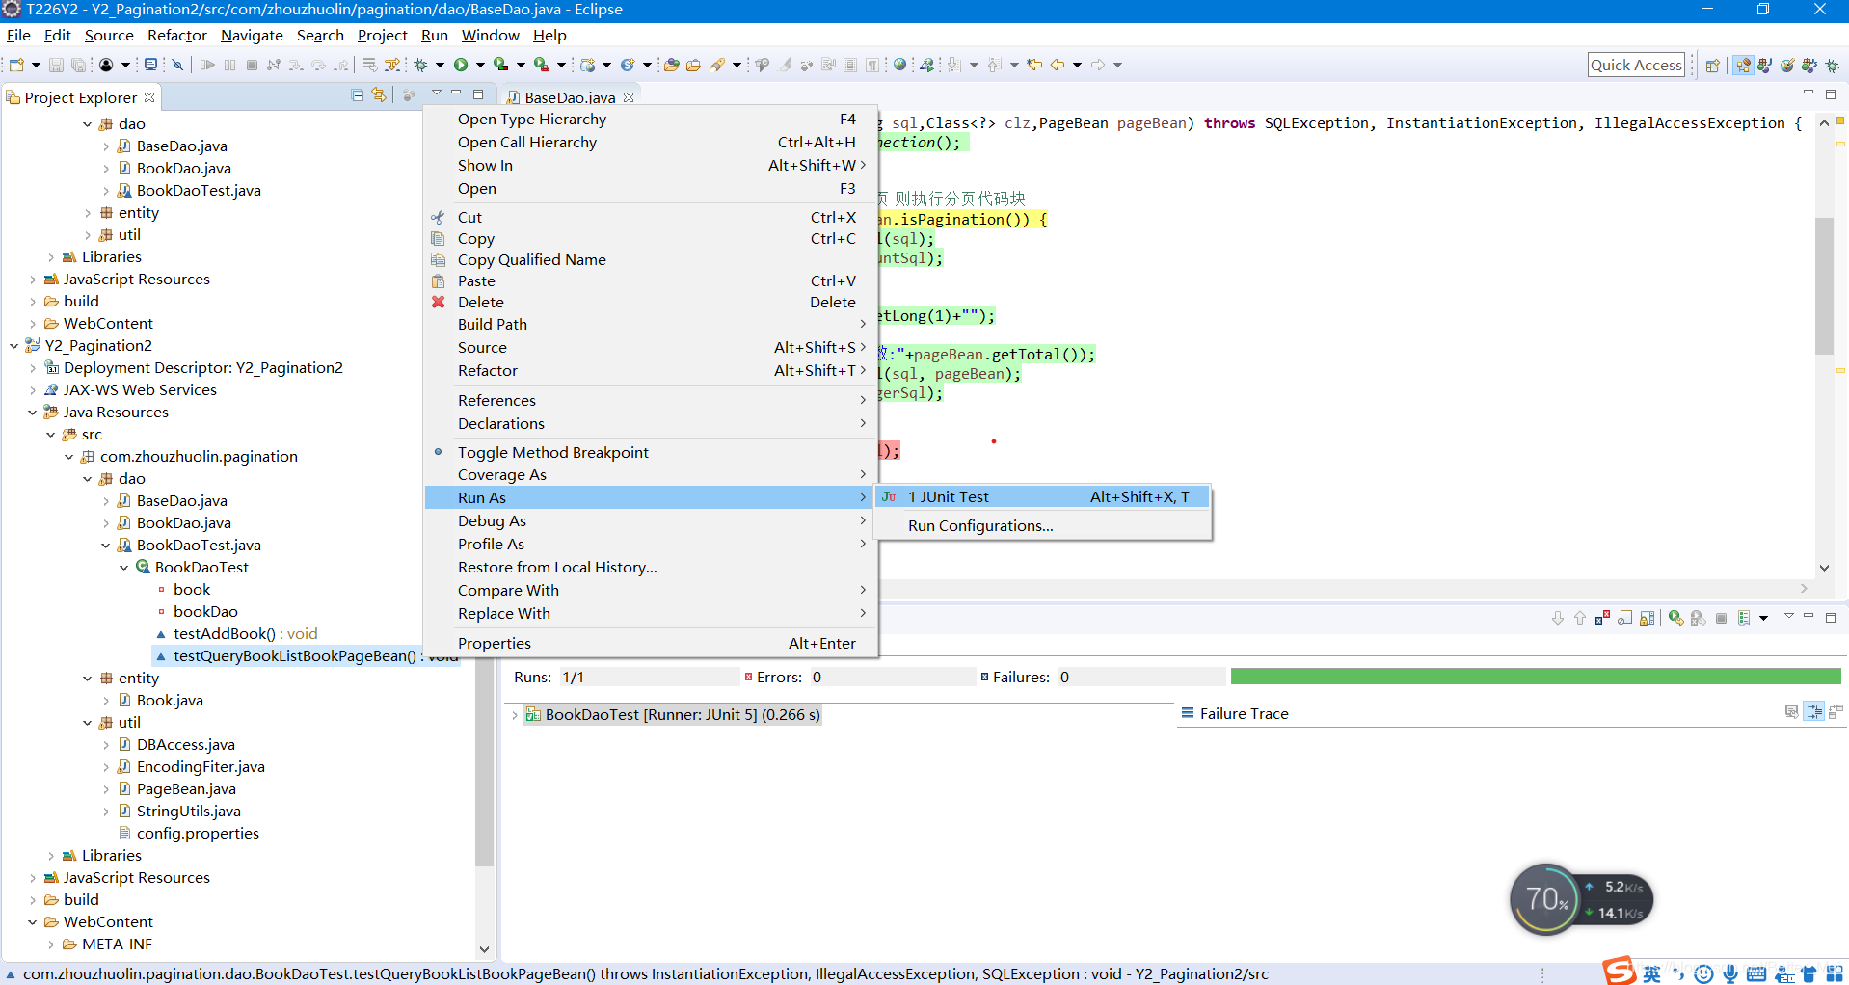
Task: Click the Back navigation arrow in toolbar
Action: (x=1058, y=65)
